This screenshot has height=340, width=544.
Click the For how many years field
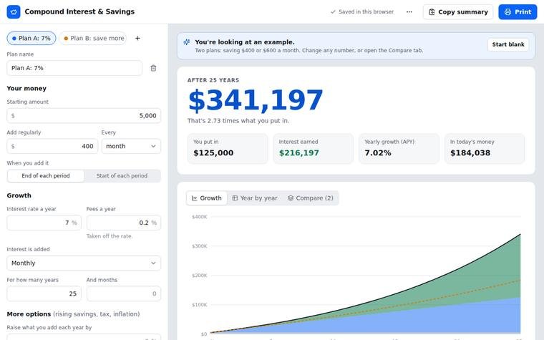coord(44,293)
